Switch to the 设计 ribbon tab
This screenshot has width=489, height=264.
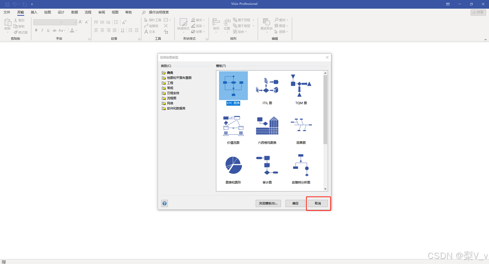click(x=61, y=12)
